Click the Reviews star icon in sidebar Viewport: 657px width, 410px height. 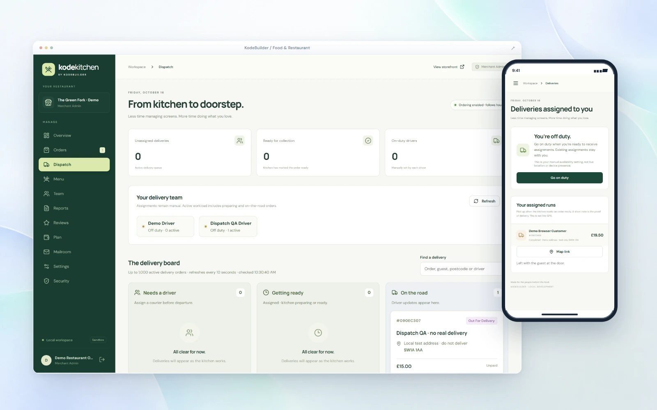pos(46,223)
